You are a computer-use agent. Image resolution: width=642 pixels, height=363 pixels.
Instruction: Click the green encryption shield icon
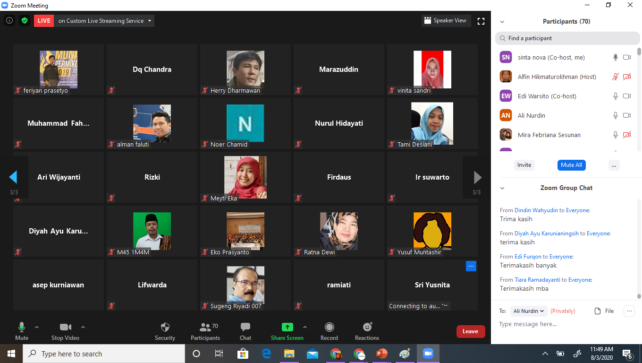point(25,21)
